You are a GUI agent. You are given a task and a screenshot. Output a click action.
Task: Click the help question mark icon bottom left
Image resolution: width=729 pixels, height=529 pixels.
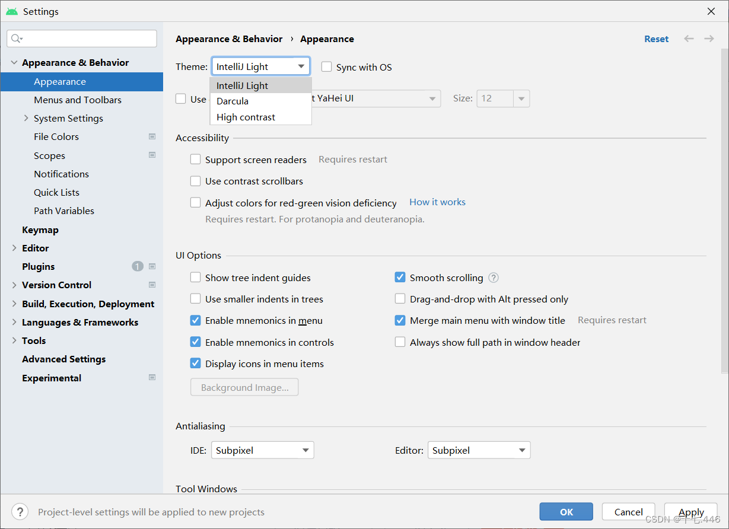click(x=20, y=511)
